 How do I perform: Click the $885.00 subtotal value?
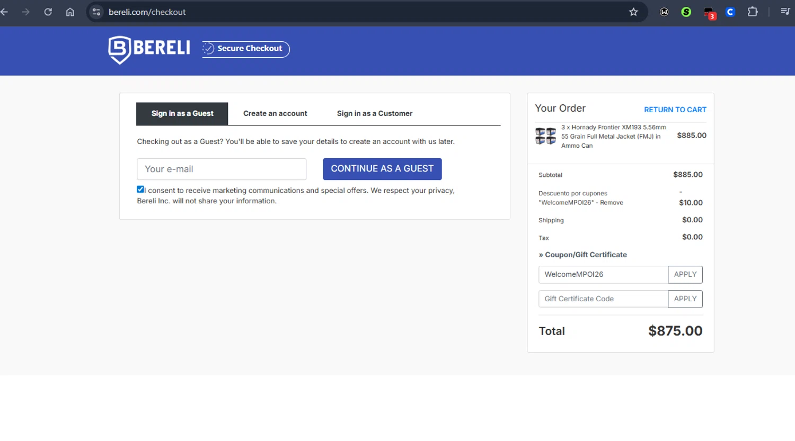click(x=688, y=175)
